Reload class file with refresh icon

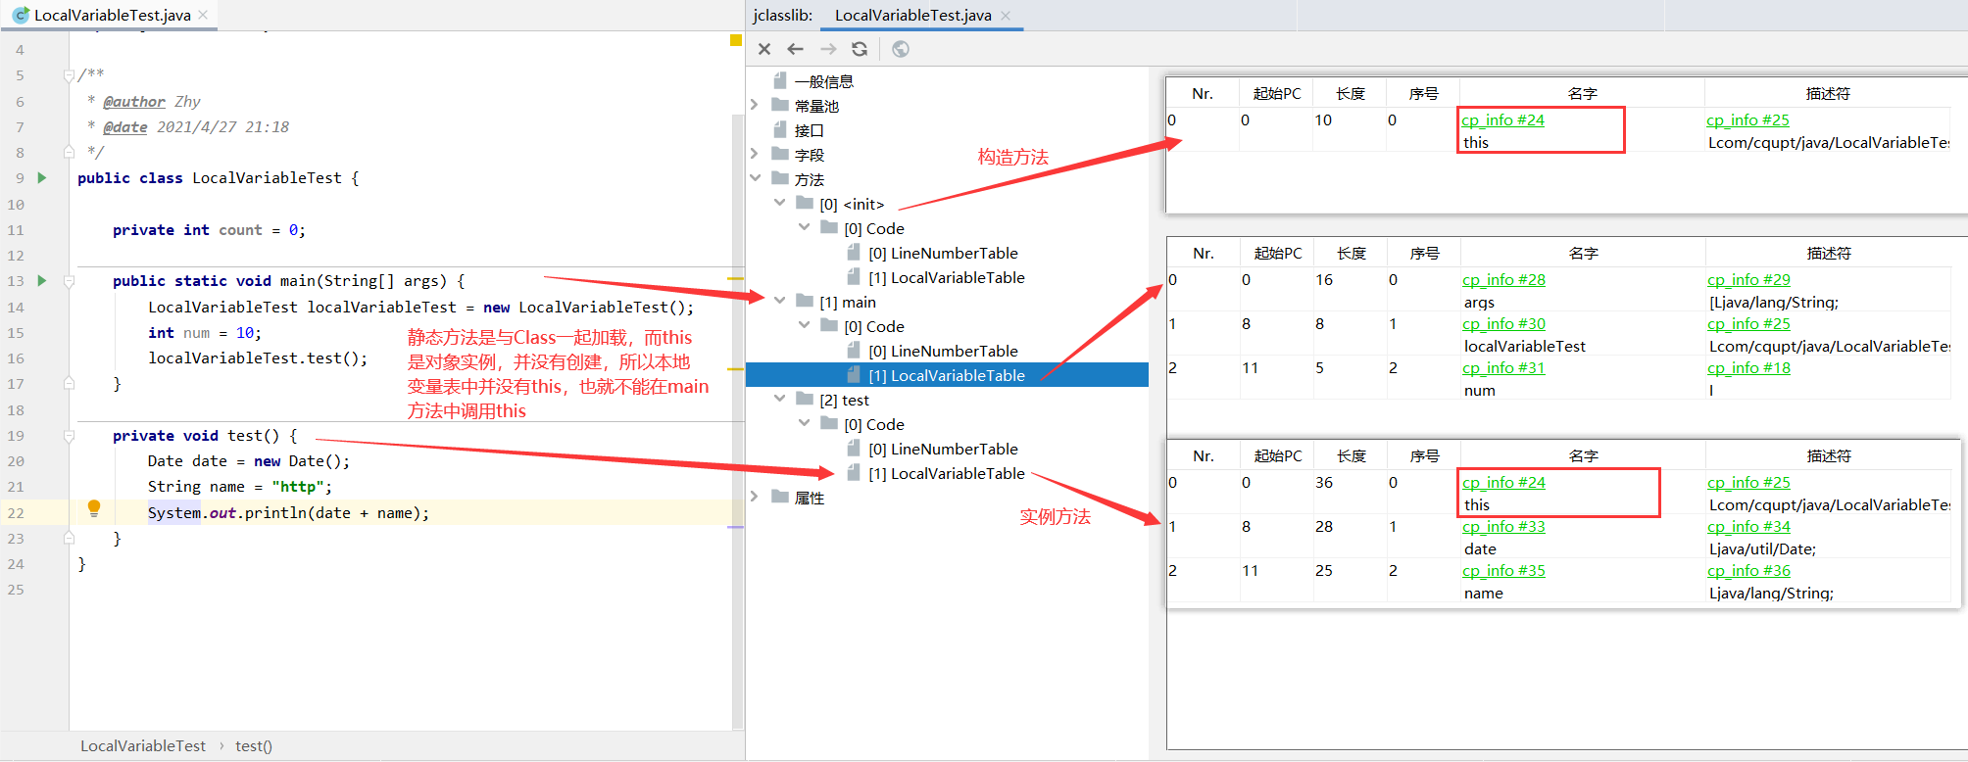point(860,49)
